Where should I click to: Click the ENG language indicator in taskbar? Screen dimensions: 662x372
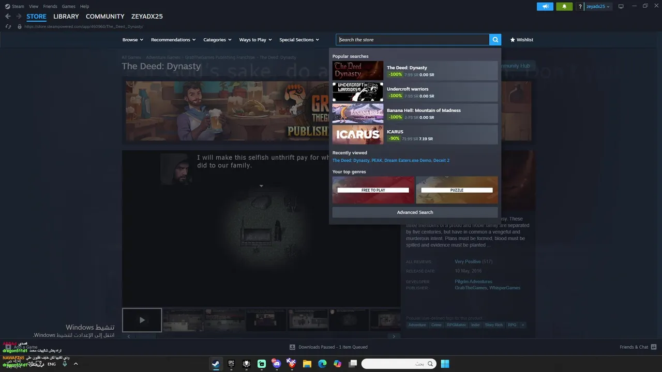tap(52, 364)
